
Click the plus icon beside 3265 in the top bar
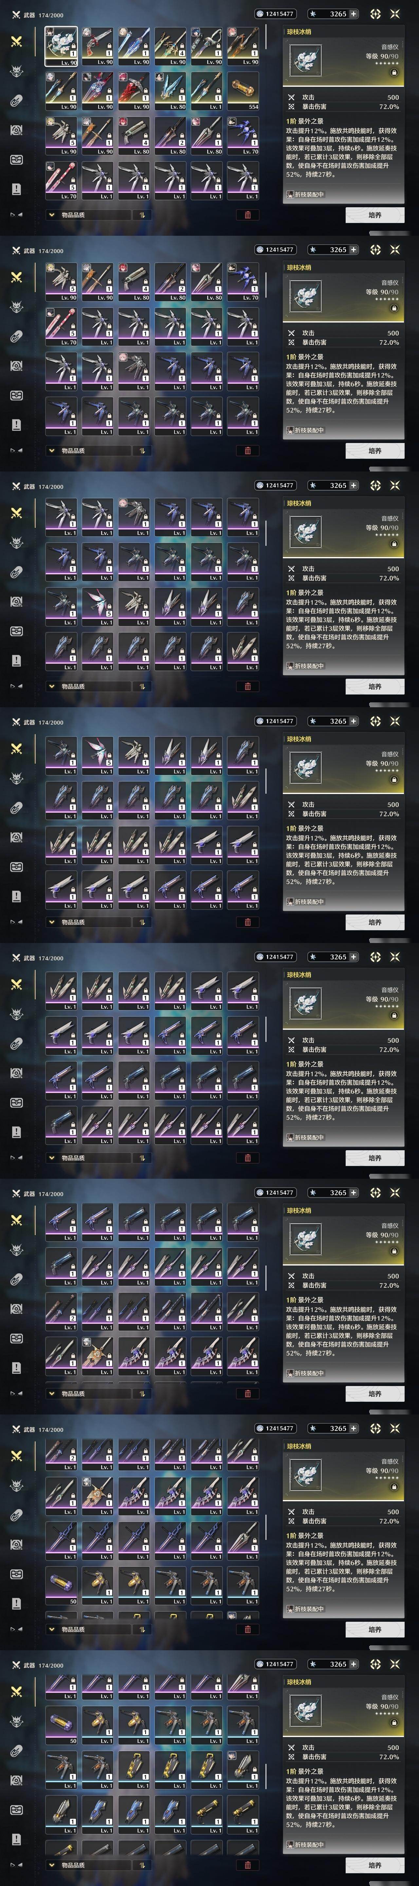(355, 14)
